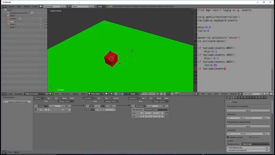Open the Modo Objeto mode dropdown
The height and width of the screenshot is (155, 275).
(96, 94)
